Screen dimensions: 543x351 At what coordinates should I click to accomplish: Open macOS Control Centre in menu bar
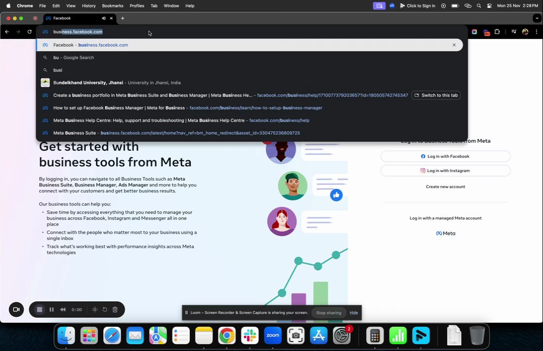[489, 6]
